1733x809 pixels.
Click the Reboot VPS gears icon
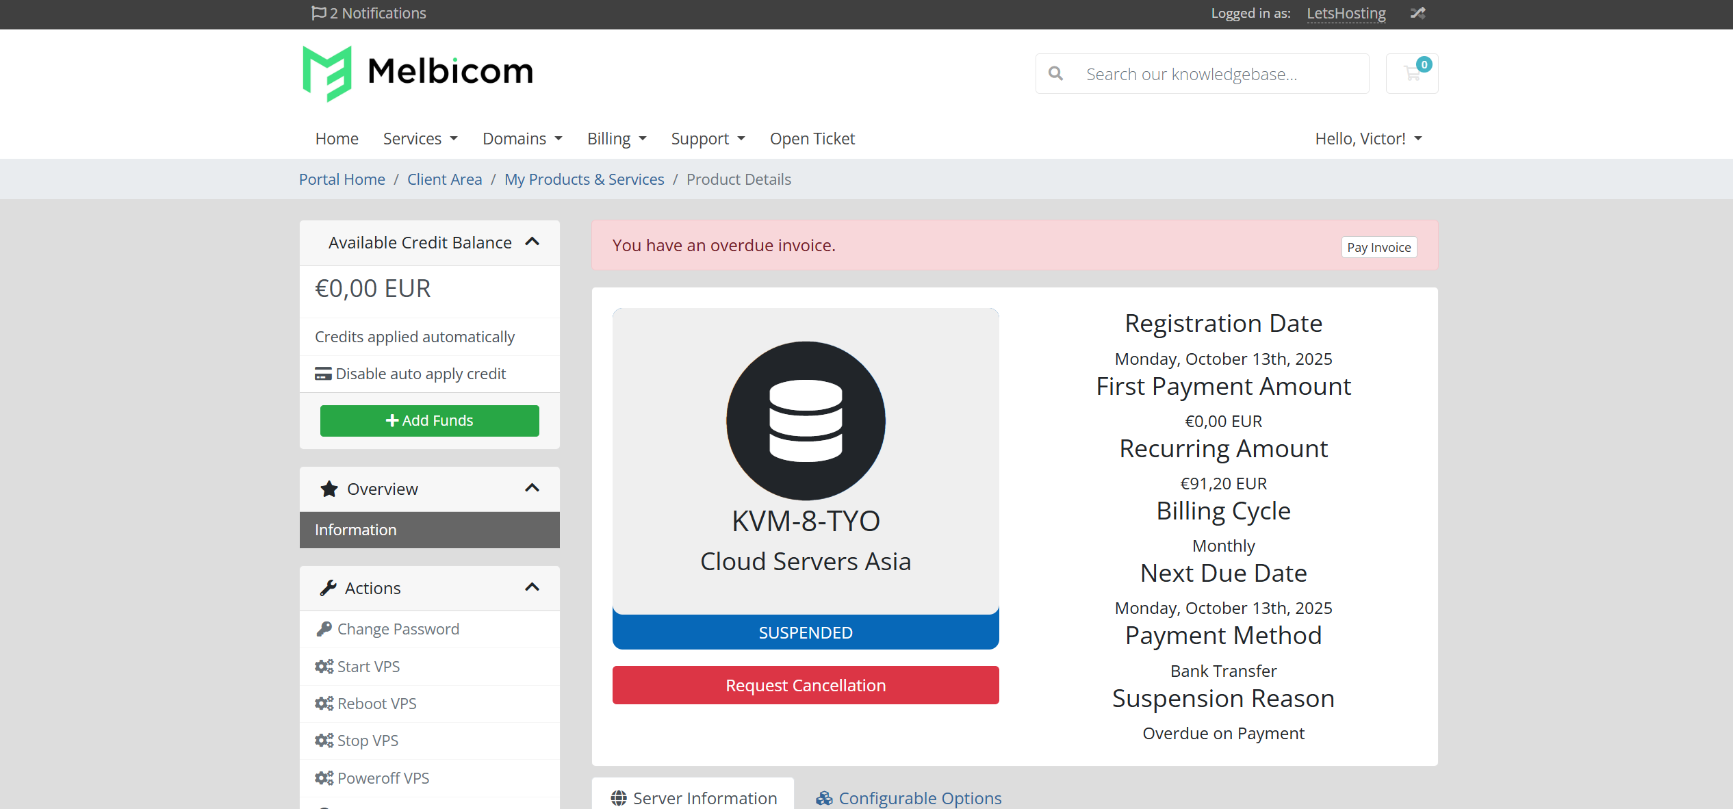pyautogui.click(x=324, y=703)
